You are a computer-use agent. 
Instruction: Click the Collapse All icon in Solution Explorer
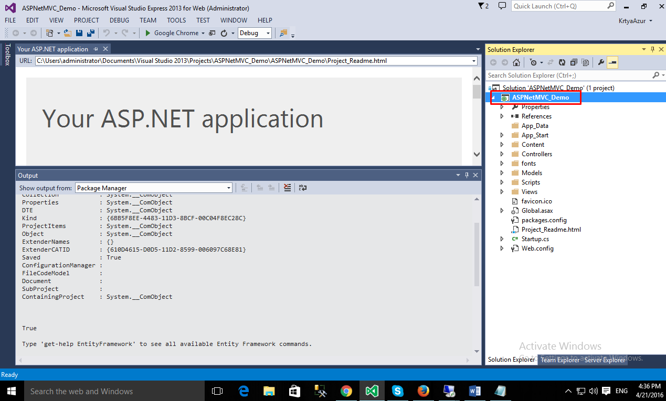coord(574,62)
